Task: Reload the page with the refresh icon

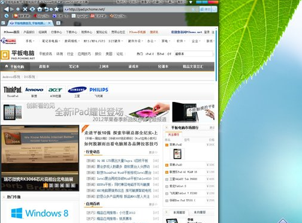Action: click(x=32, y=9)
